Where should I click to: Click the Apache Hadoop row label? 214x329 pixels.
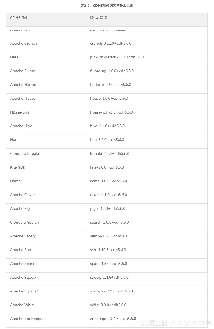pos(24,85)
